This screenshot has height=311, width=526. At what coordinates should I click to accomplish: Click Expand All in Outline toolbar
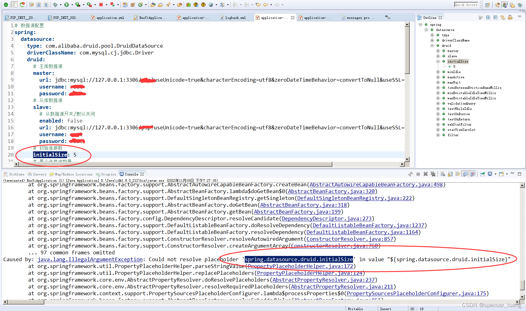(488, 17)
